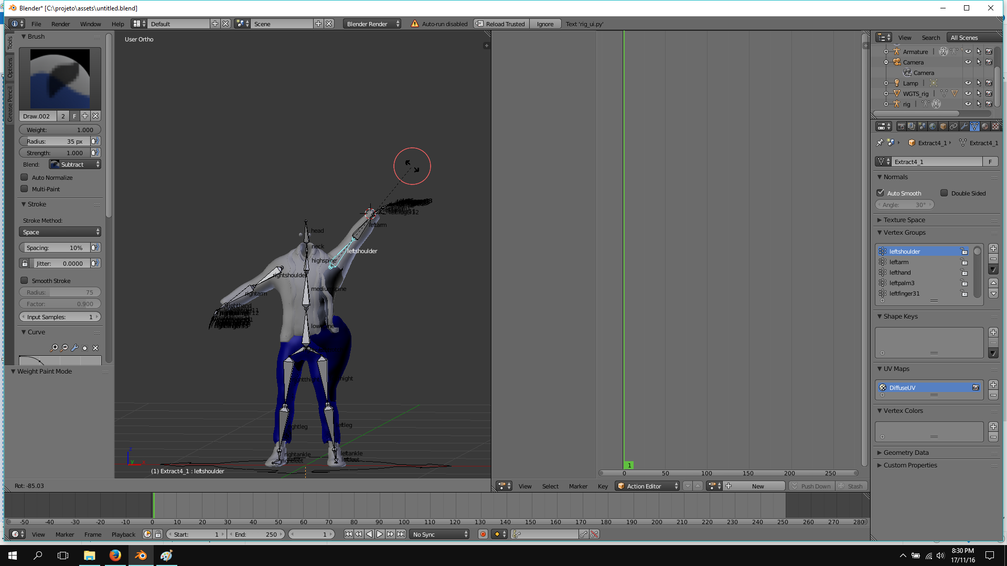Open the Action Editor mode dropdown
1007x566 pixels.
point(647,486)
